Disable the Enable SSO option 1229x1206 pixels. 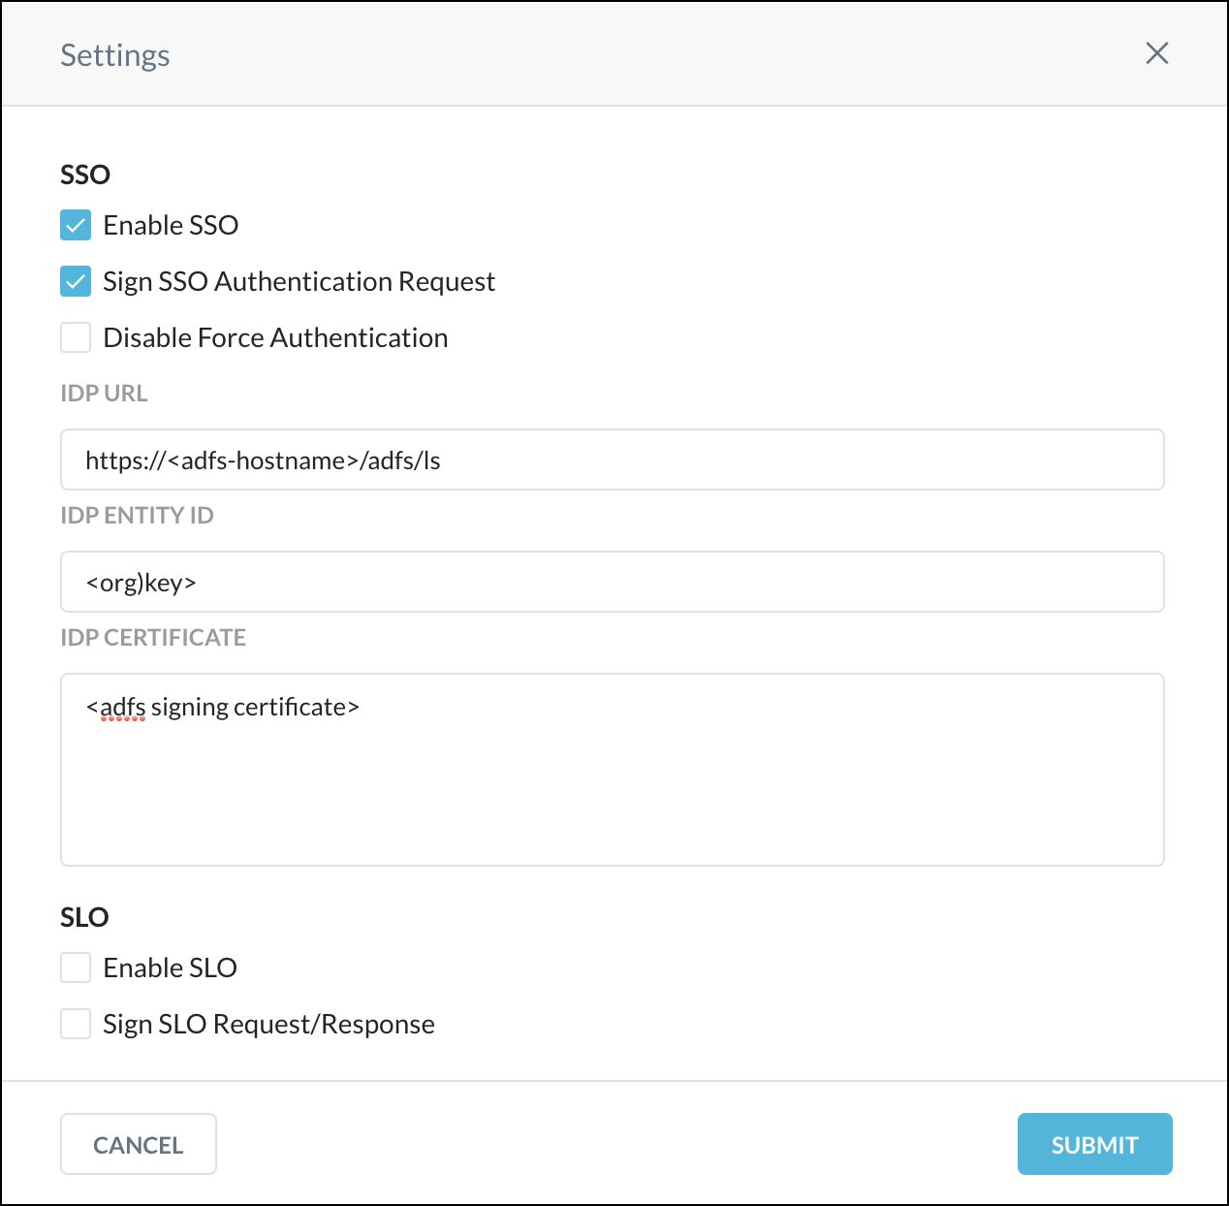(75, 225)
